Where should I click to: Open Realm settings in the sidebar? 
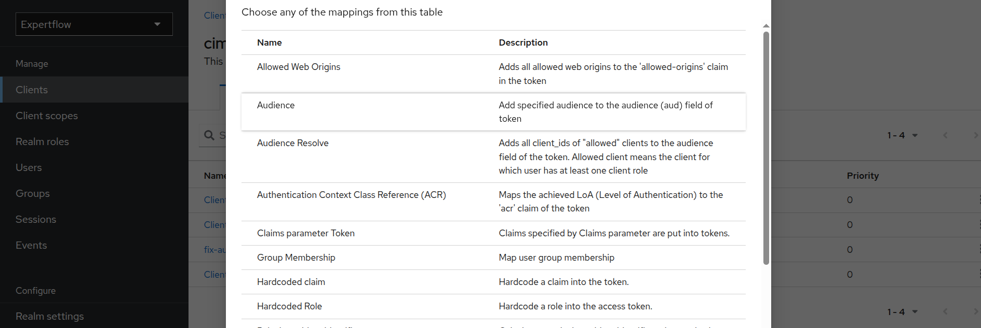pos(49,316)
